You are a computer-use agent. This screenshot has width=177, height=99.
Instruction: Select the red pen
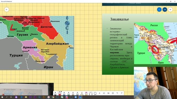click(60, 93)
